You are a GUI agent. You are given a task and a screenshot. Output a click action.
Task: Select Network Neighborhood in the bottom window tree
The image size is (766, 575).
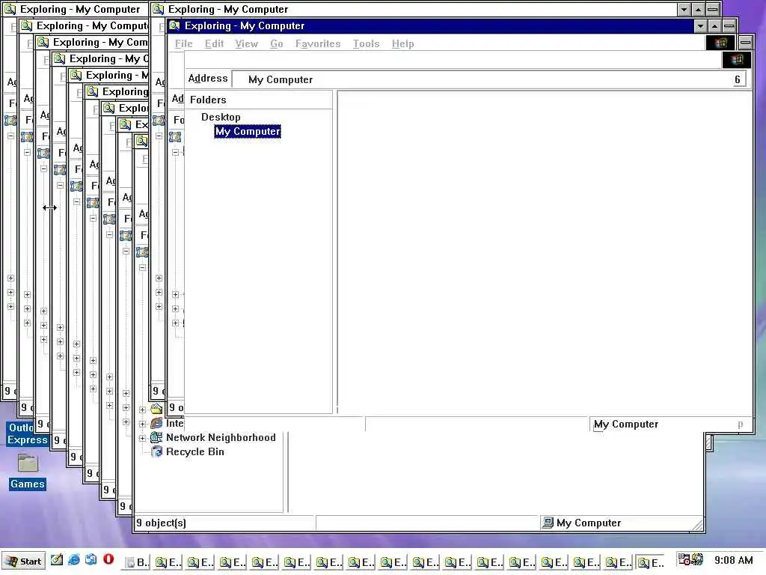coord(221,437)
